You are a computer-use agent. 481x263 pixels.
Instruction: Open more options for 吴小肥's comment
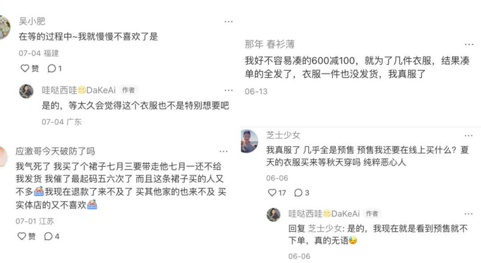coord(228,21)
